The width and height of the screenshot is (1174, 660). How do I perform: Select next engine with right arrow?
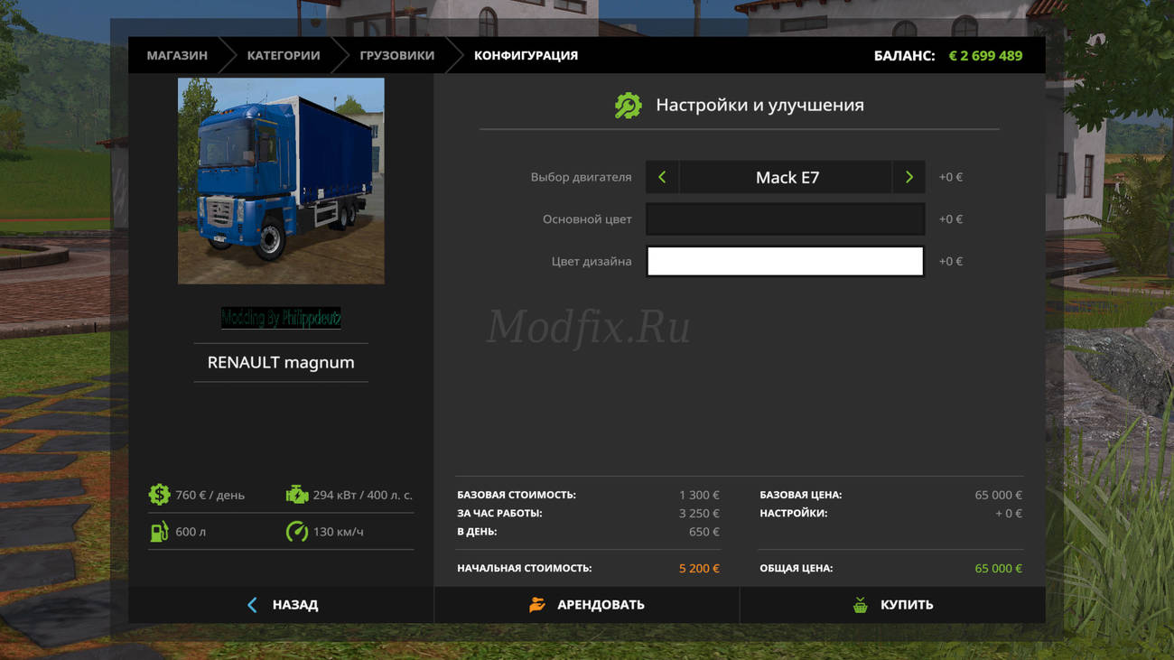(908, 177)
